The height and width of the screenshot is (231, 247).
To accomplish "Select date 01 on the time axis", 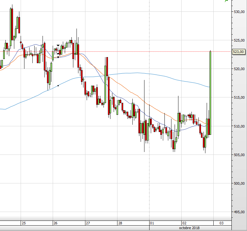I will click(152, 223).
